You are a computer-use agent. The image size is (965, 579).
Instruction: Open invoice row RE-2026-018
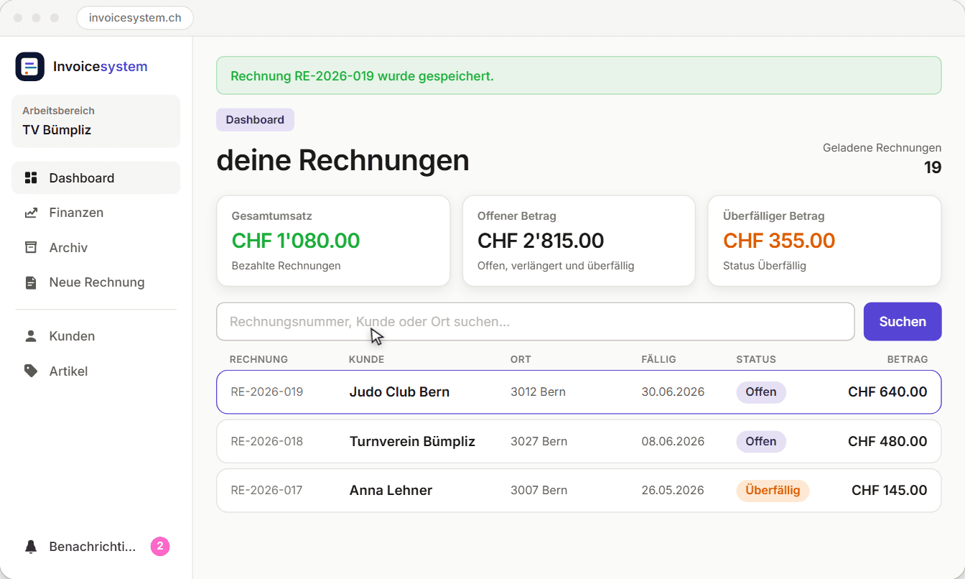[x=579, y=441]
